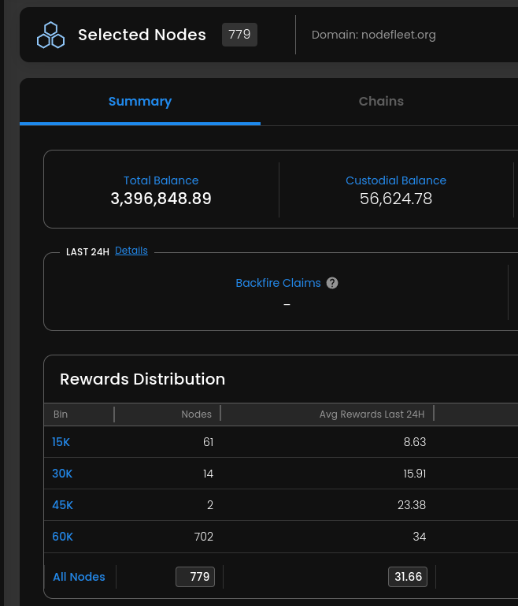518x606 pixels.
Task: Open the Last 24H Details link
Action: tap(131, 251)
